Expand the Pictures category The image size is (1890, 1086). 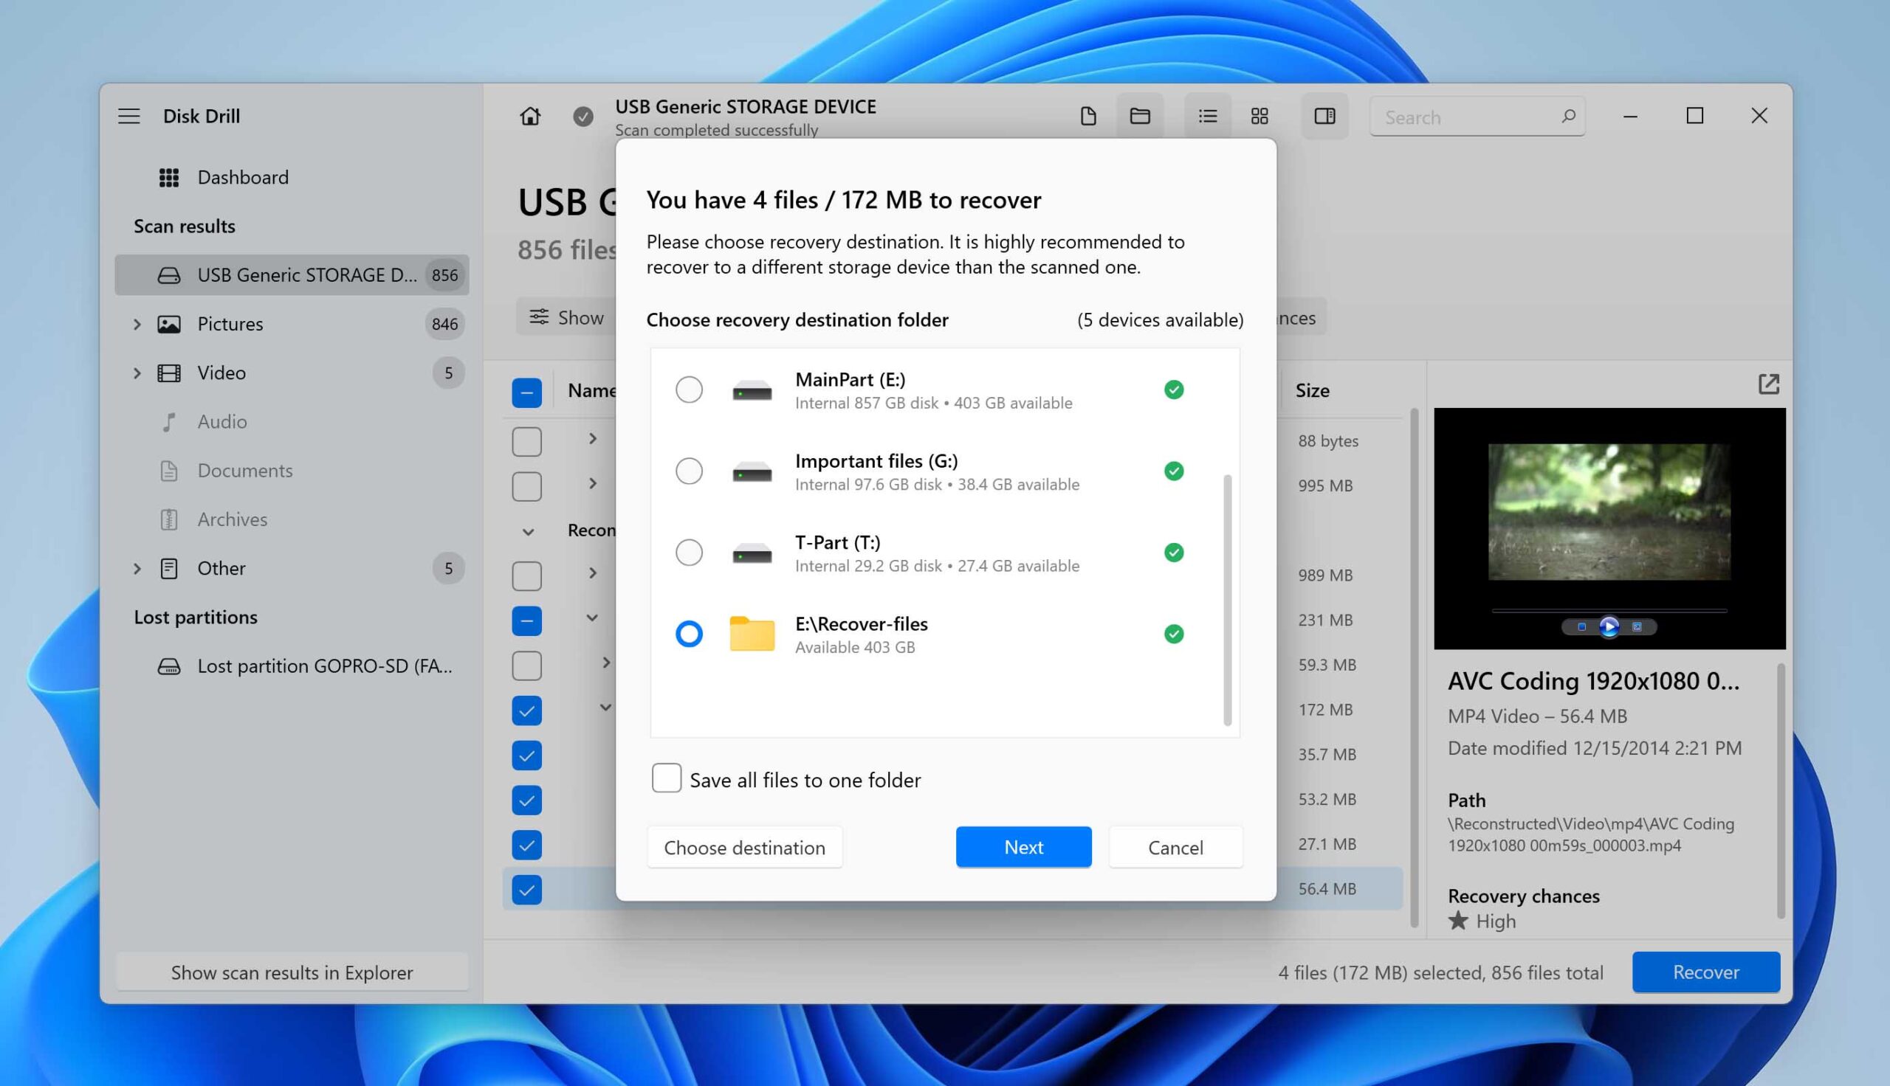click(137, 324)
